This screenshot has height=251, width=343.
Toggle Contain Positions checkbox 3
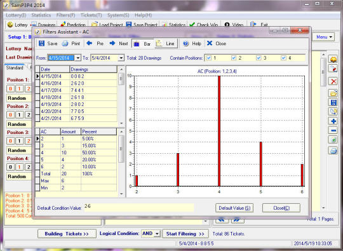point(259,58)
